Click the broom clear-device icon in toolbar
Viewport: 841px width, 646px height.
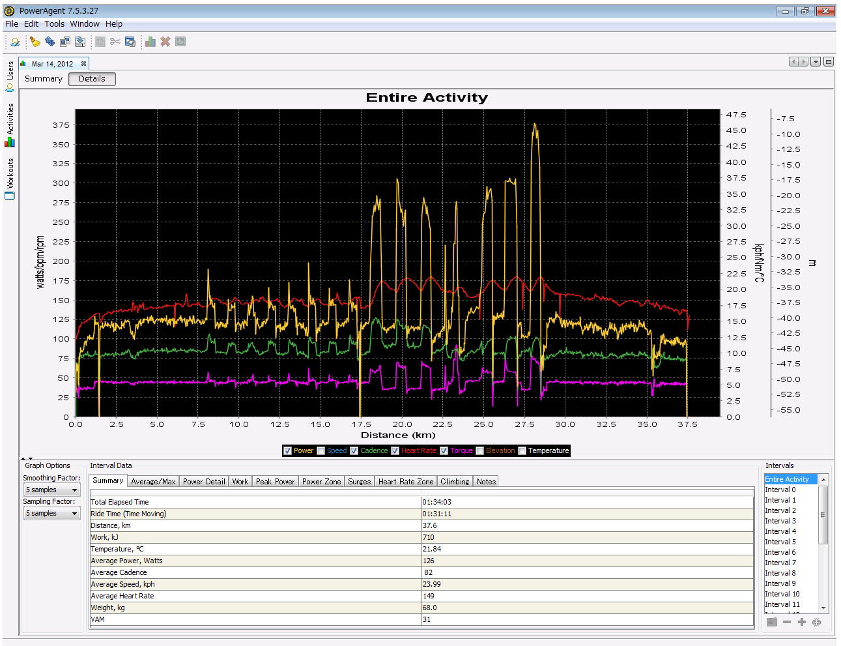[x=35, y=42]
